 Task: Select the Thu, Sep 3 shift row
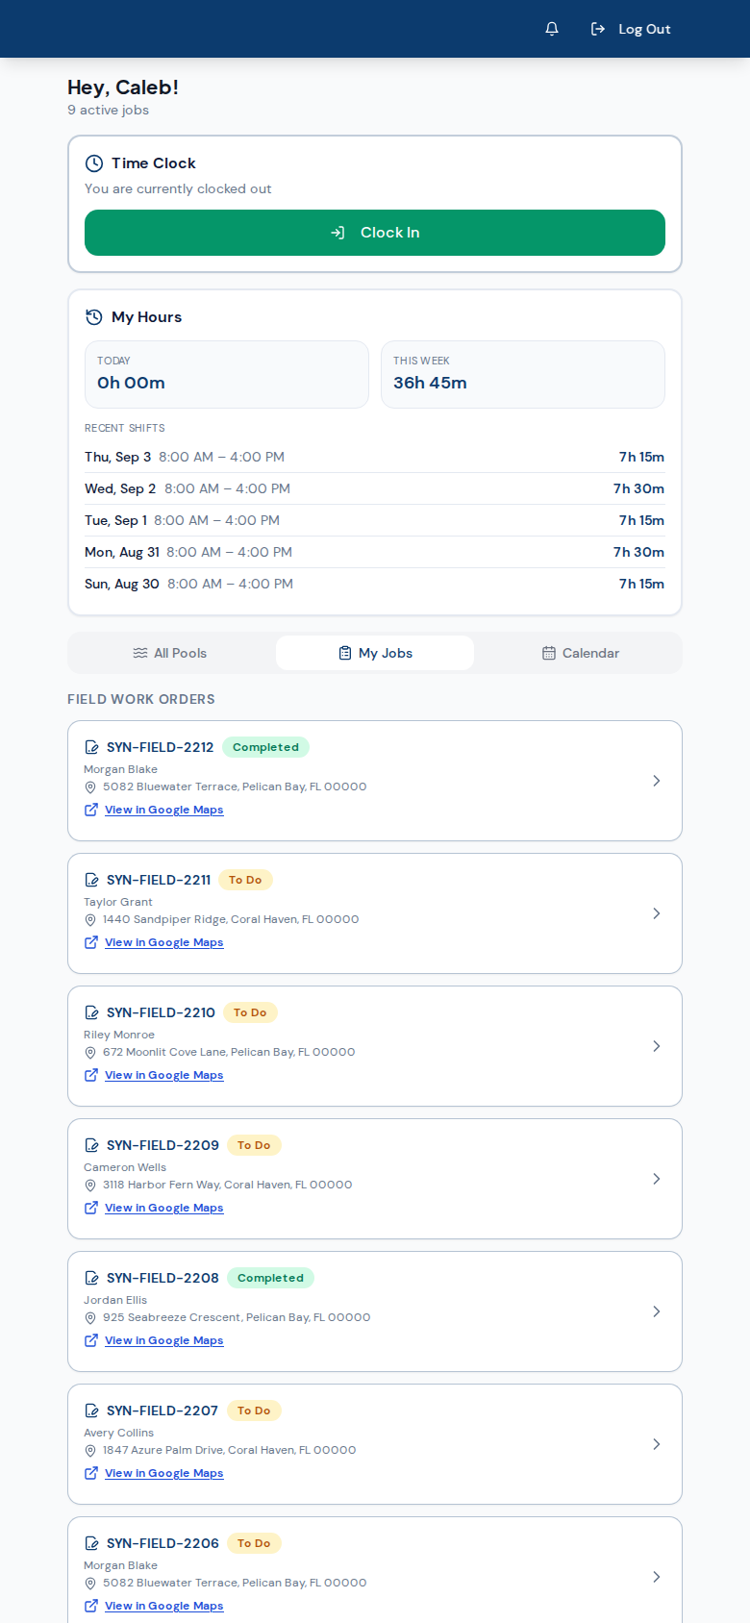375,457
